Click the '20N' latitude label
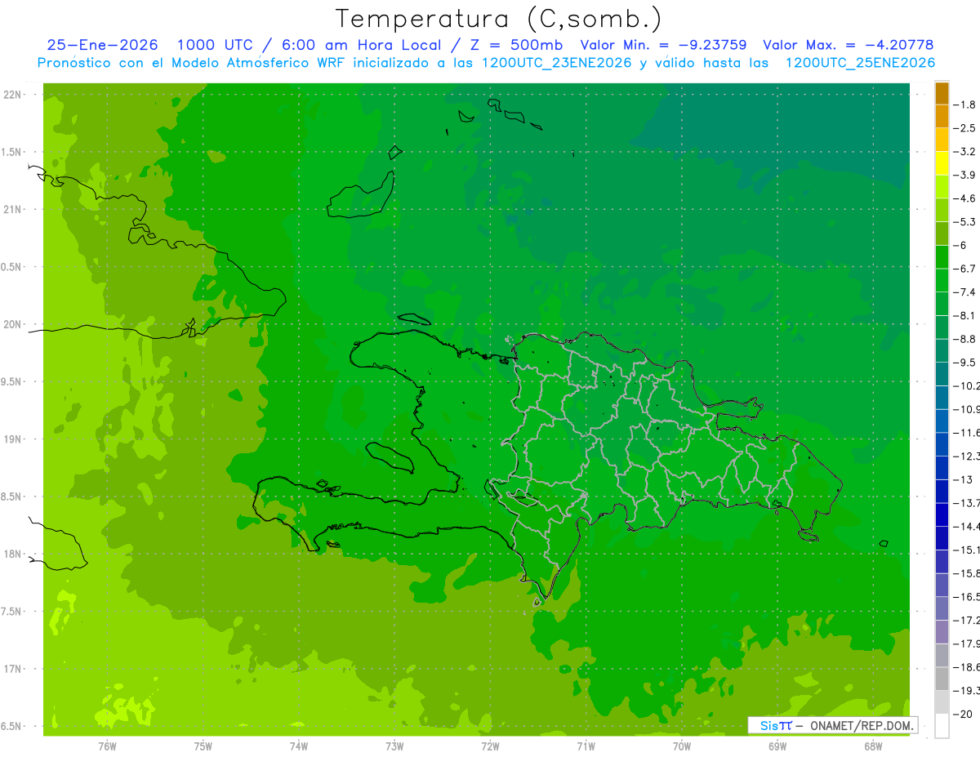This screenshot has width=980, height=757. [x=14, y=324]
